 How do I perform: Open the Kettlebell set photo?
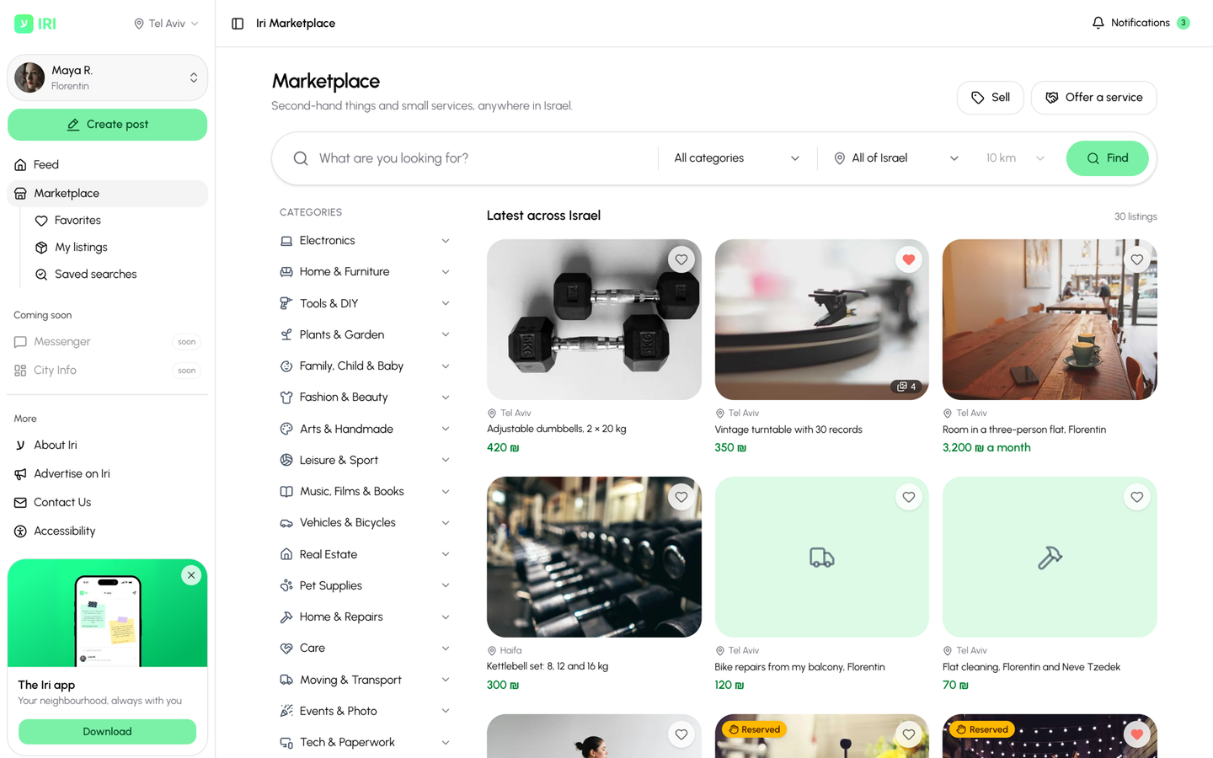point(594,557)
